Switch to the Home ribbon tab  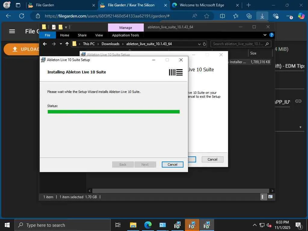click(65, 35)
